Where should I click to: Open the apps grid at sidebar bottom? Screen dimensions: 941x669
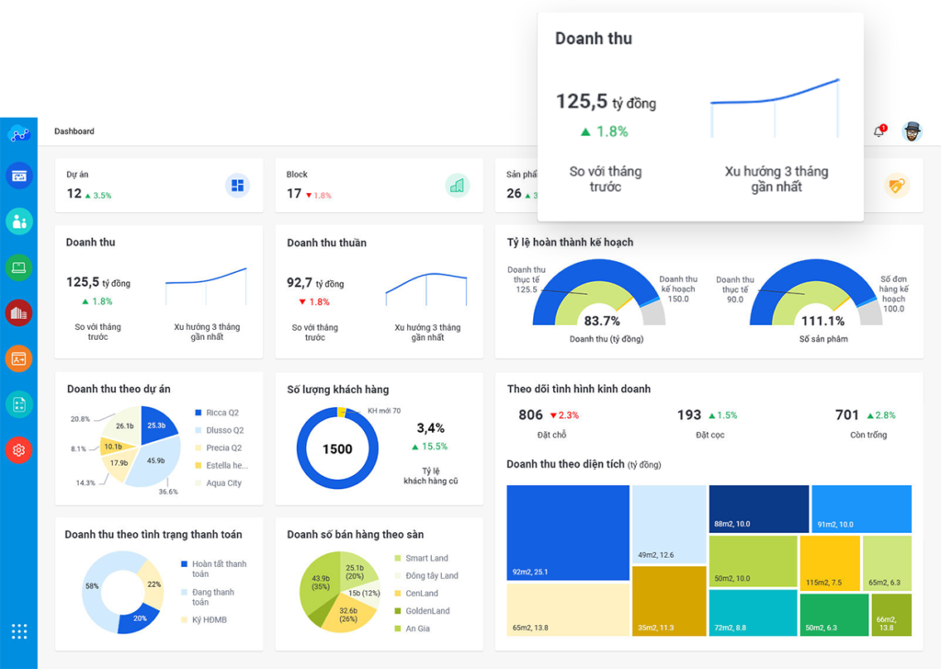18,631
